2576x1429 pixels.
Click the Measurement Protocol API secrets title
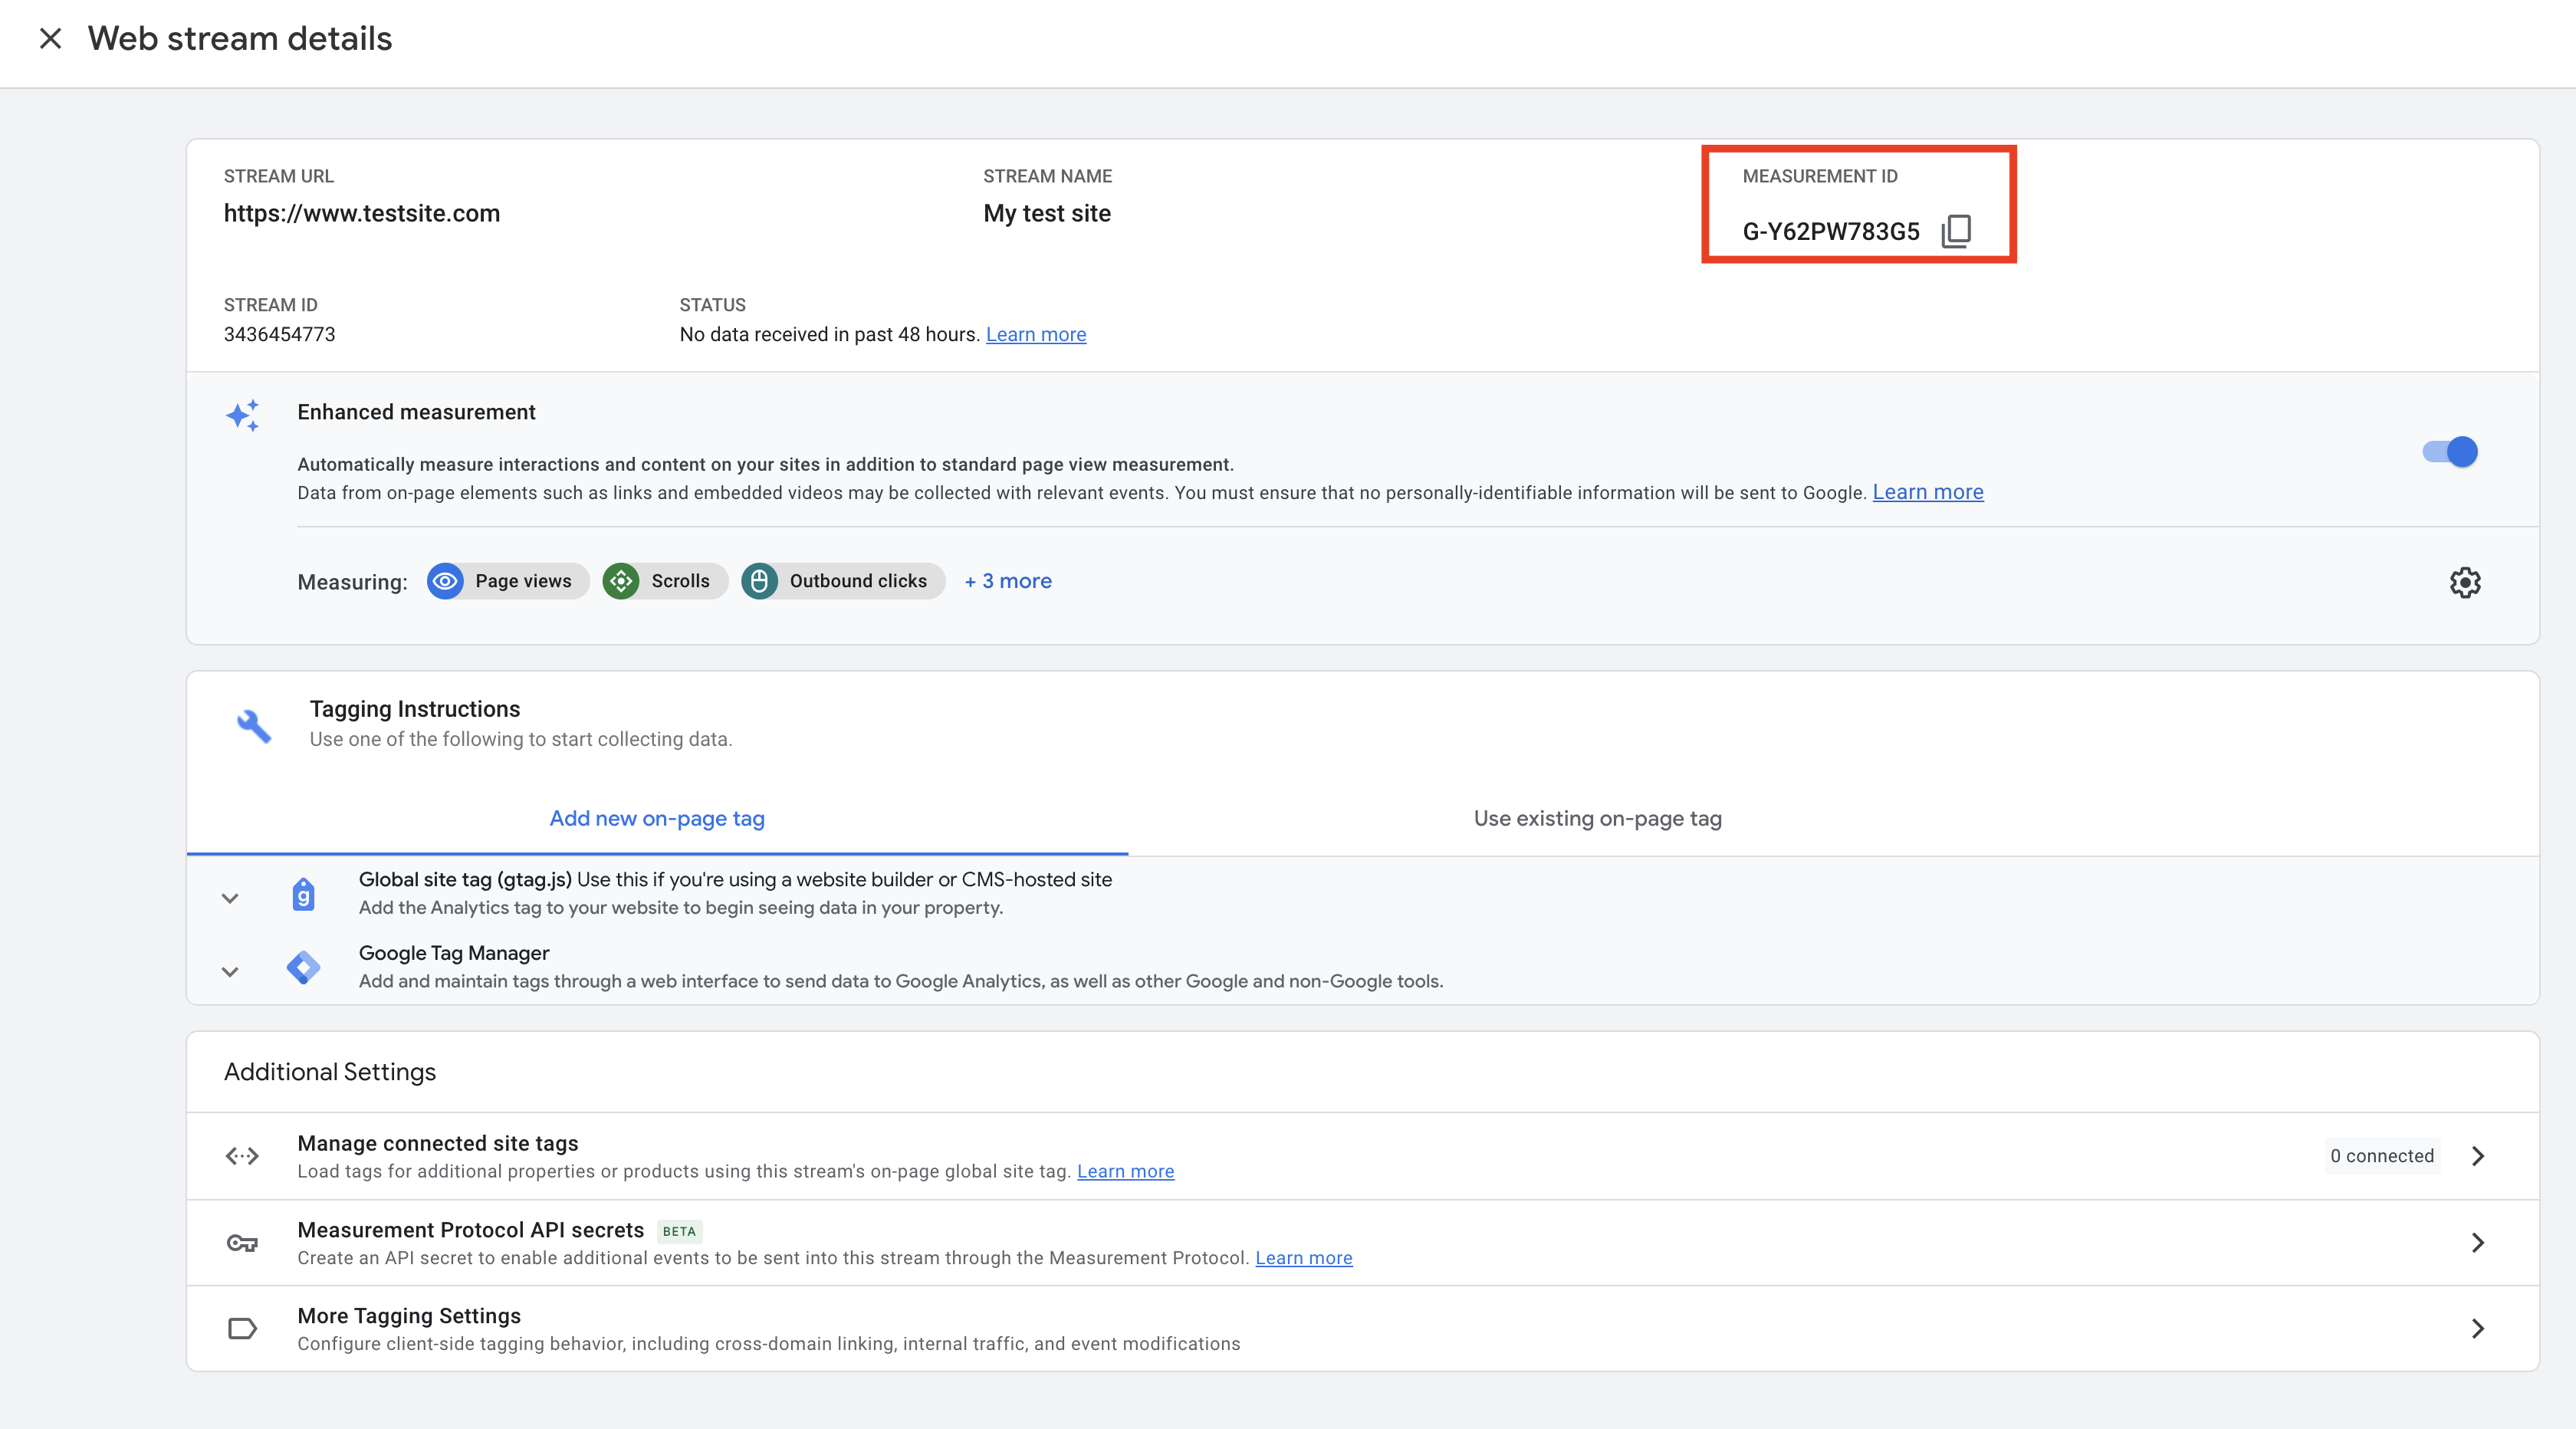[x=471, y=1230]
